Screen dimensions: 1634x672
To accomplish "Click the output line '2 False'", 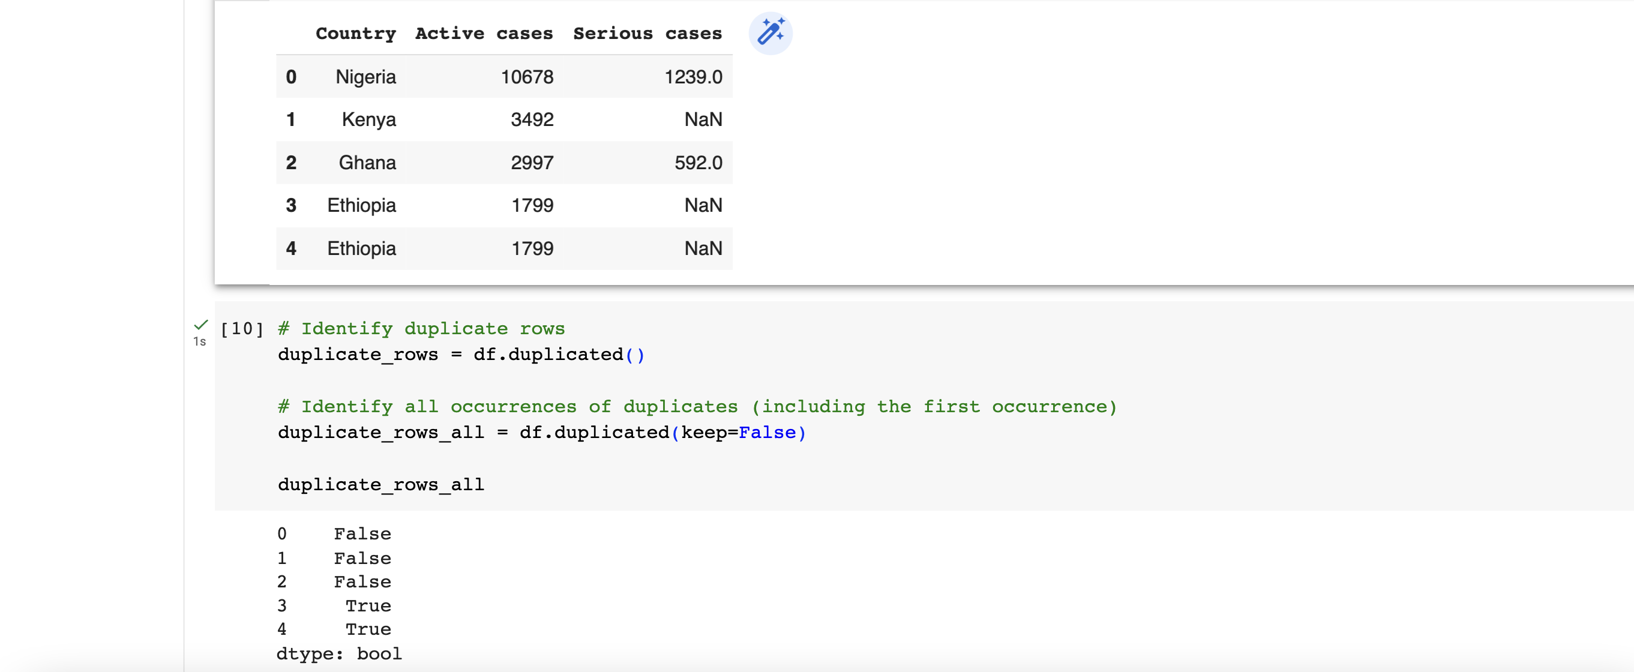I will pyautogui.click(x=334, y=581).
